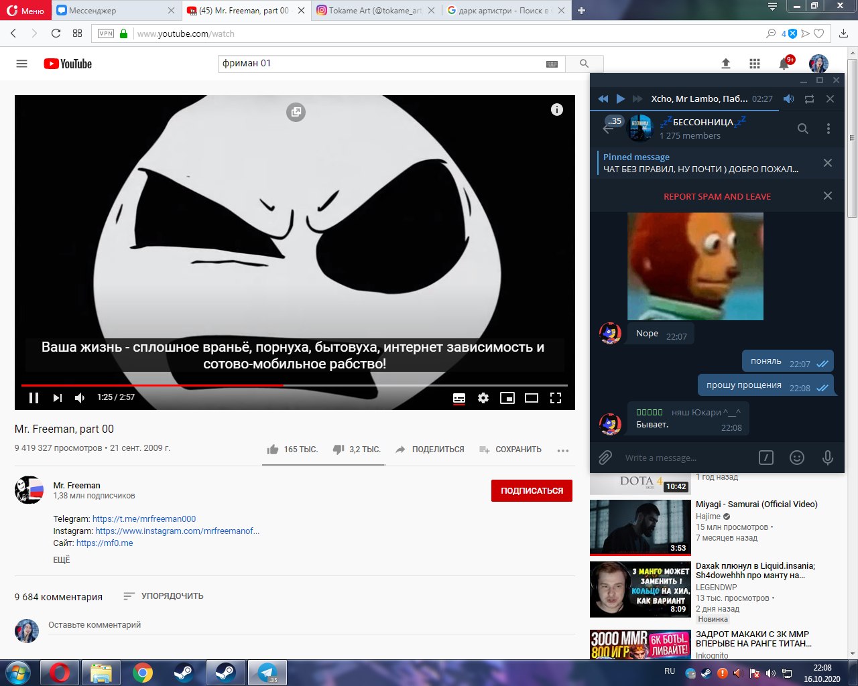
Task: Toggle subtitles in the YouTube player
Action: click(459, 398)
